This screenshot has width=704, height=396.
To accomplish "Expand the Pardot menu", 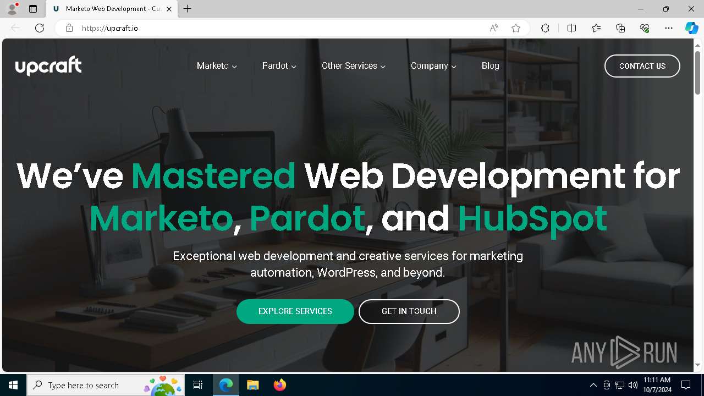I will pyautogui.click(x=279, y=65).
